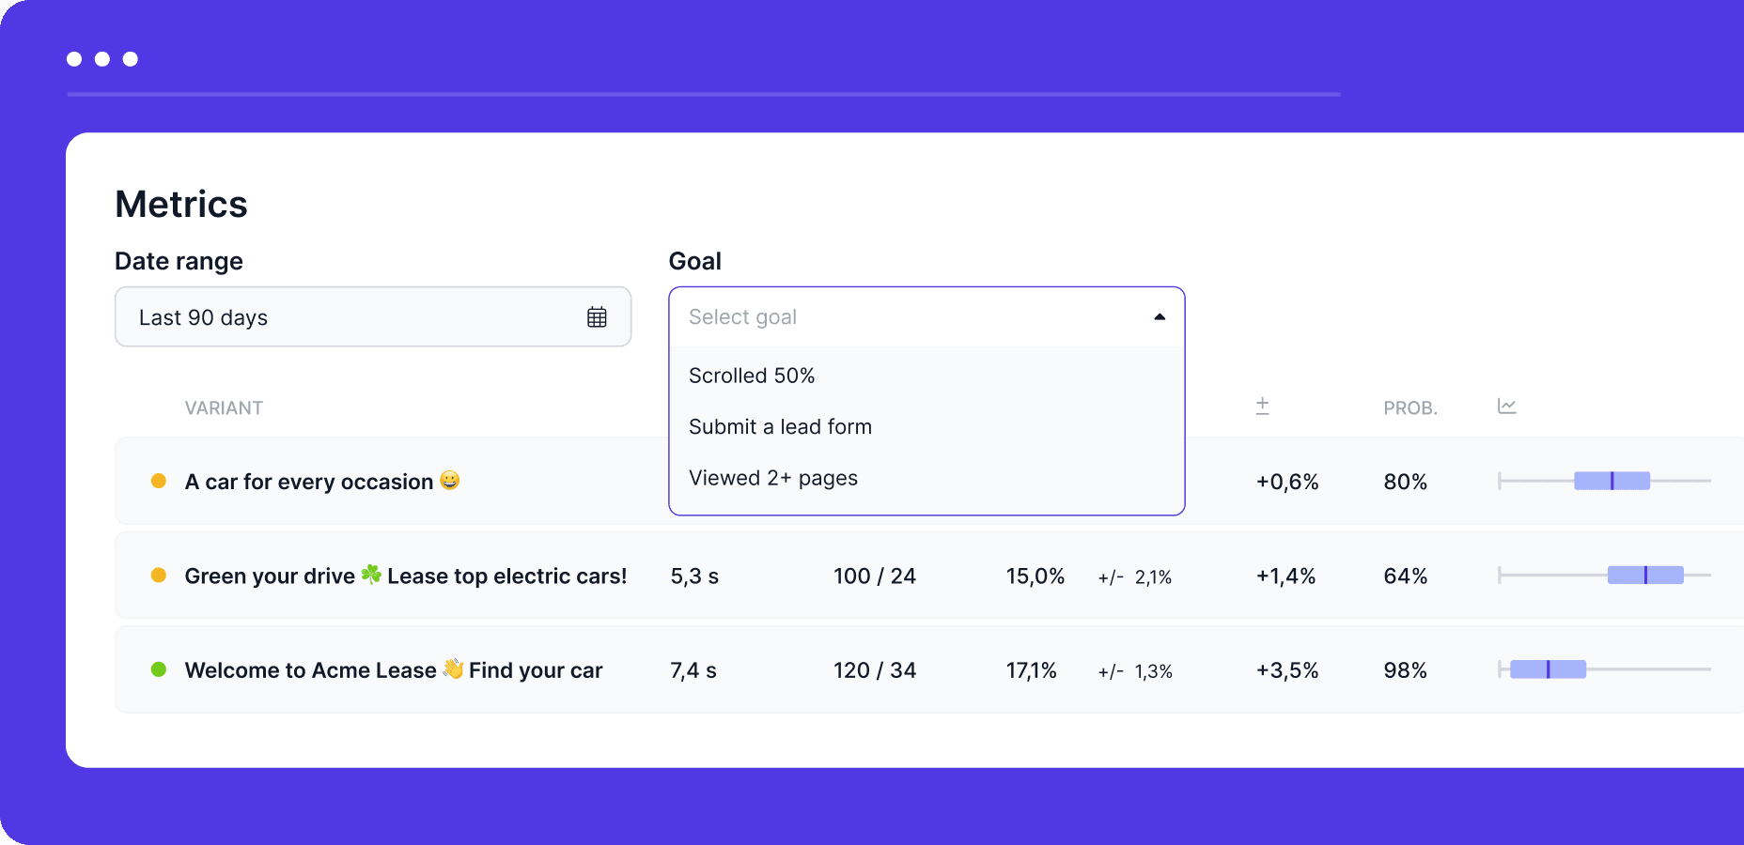Click the orange dot beside car for every occasion

click(159, 481)
